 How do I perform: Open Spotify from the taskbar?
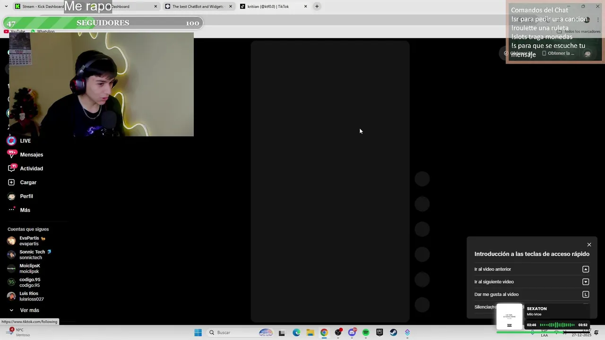[x=366, y=332]
